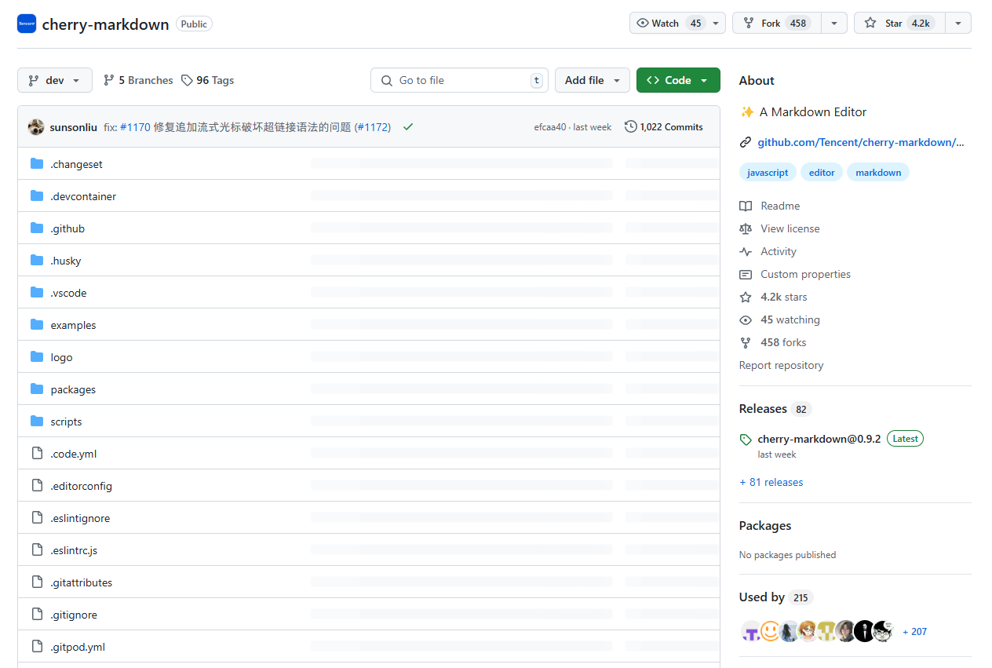Open the + 207 dependents link

tap(914, 631)
